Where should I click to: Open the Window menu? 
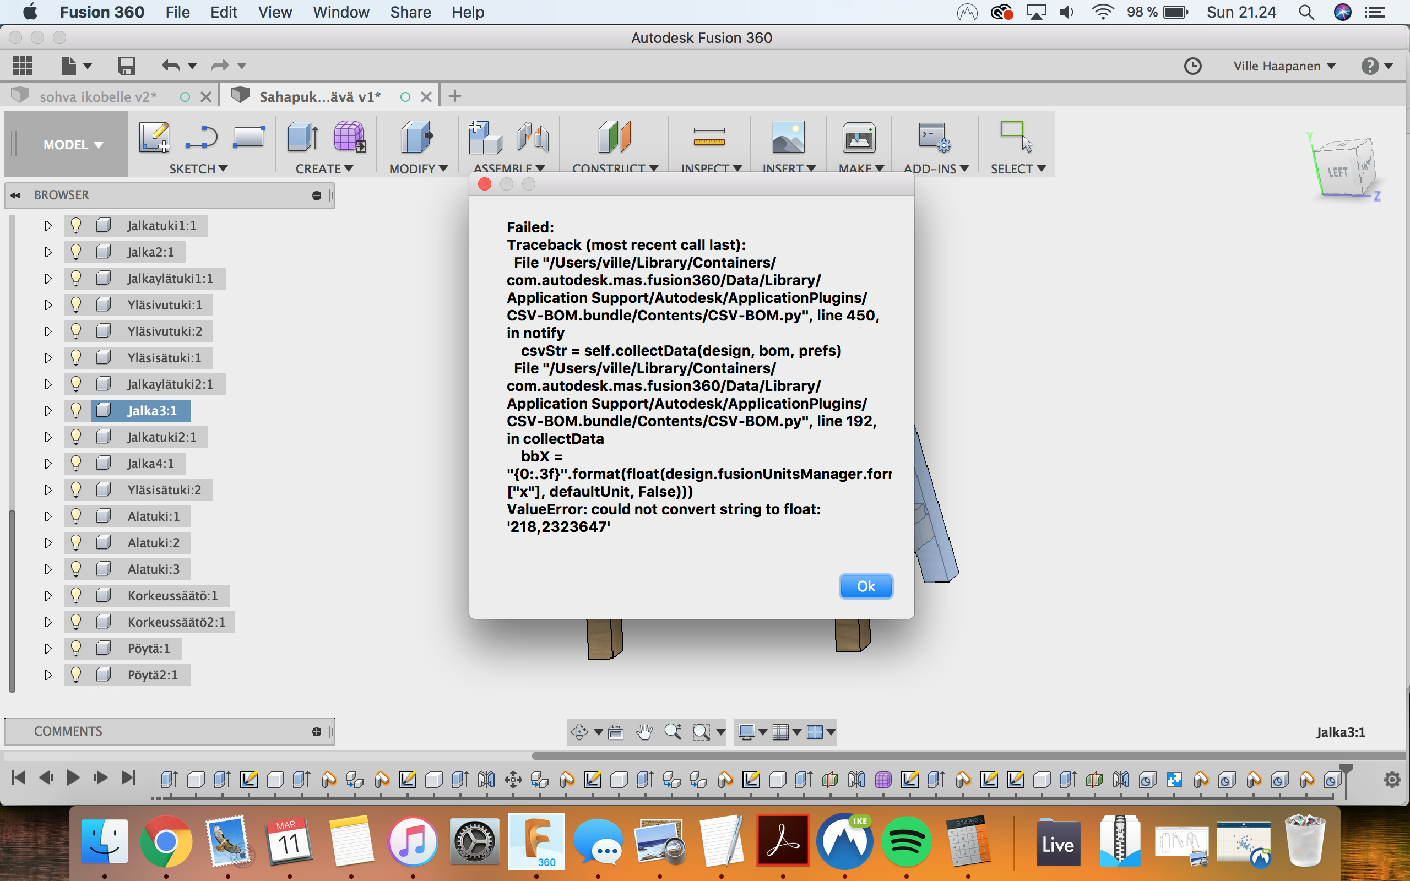tap(340, 12)
